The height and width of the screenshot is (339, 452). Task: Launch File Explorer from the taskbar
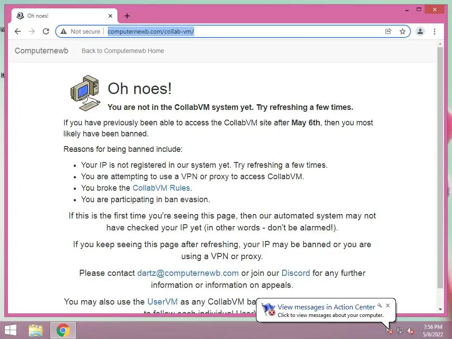pyautogui.click(x=36, y=330)
